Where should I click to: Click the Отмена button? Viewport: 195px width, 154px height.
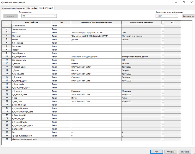(170, 151)
